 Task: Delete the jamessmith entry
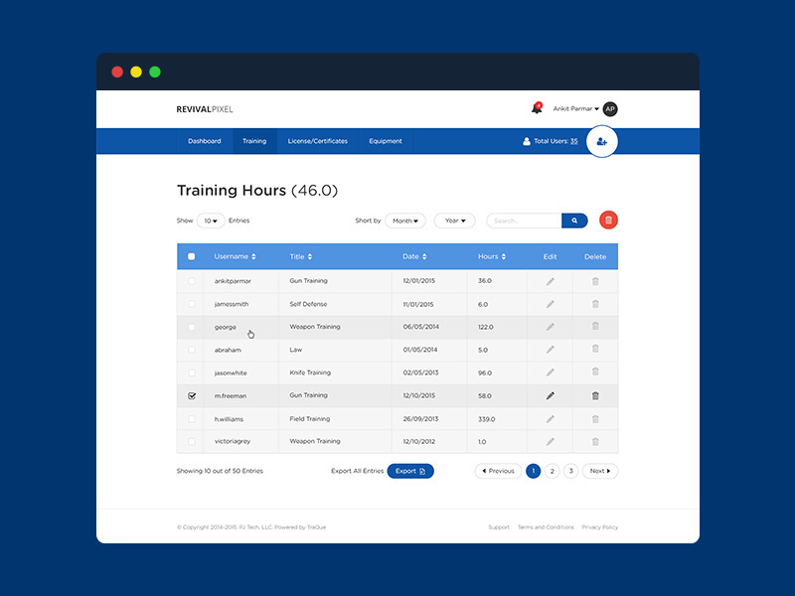point(595,304)
